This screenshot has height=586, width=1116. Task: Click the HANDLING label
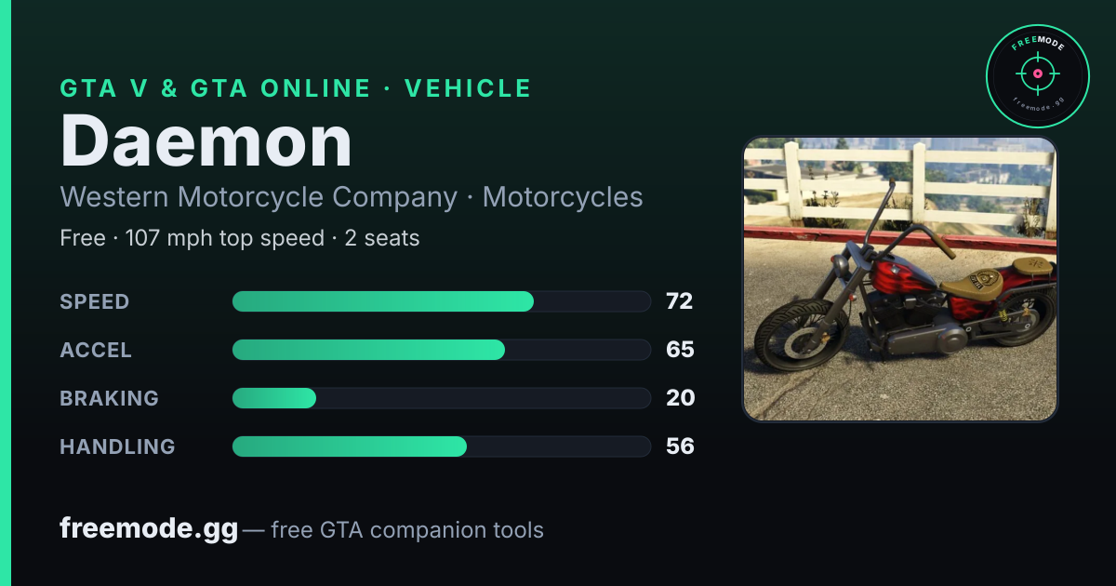(117, 446)
